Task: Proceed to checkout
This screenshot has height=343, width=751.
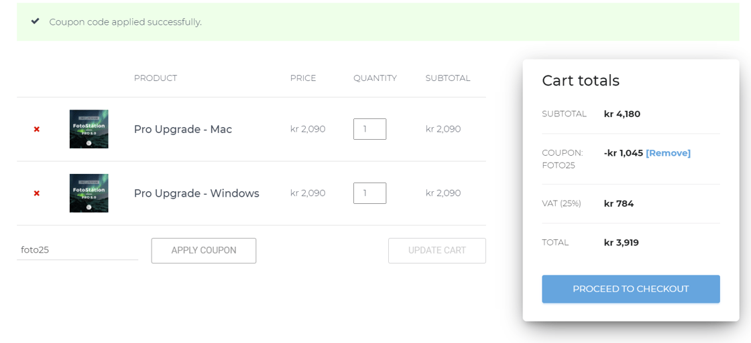Action: pyautogui.click(x=631, y=289)
